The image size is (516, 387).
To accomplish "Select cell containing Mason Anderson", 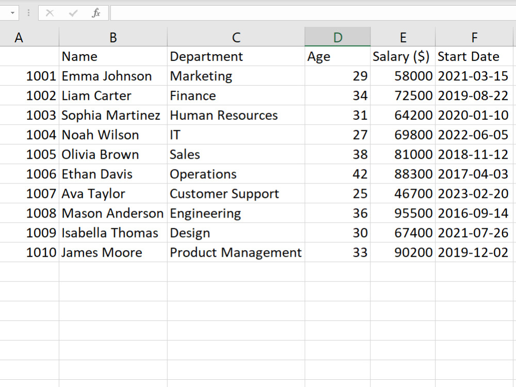I will click(113, 213).
